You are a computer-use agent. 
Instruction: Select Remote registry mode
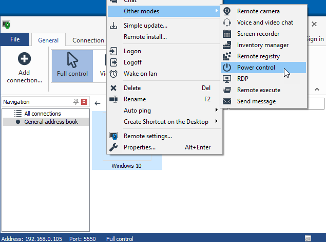258,56
